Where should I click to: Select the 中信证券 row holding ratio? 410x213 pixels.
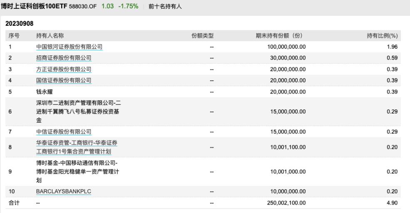point(392,132)
